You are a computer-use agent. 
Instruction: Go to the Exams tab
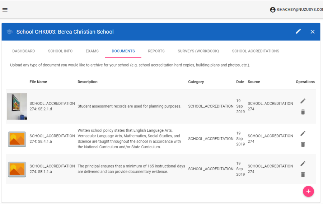92,51
